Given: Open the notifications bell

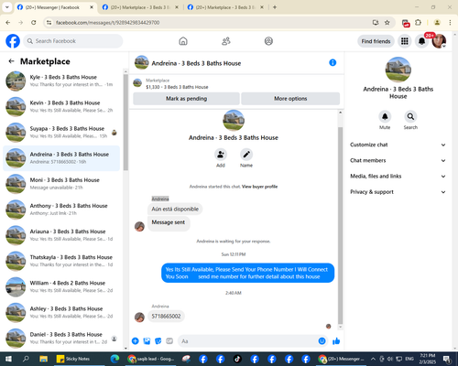Looking at the screenshot, I should 421,41.
